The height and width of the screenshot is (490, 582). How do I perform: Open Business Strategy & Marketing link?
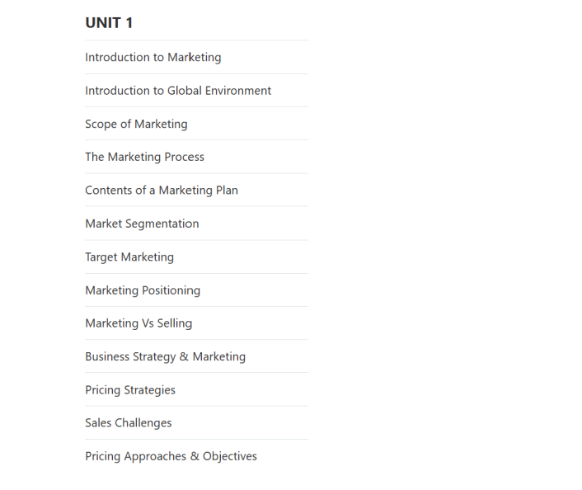pos(165,357)
